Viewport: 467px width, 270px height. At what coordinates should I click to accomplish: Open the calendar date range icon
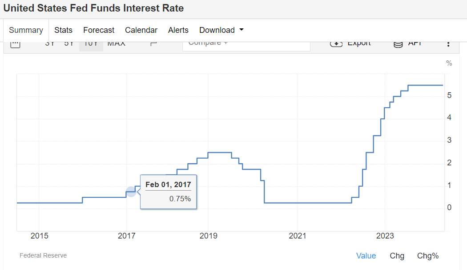pyautogui.click(x=15, y=44)
